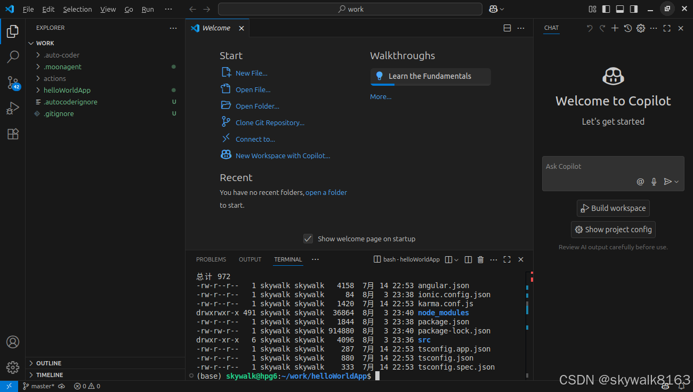
Task: Open Source Control view with 42 badge
Action: click(x=13, y=83)
